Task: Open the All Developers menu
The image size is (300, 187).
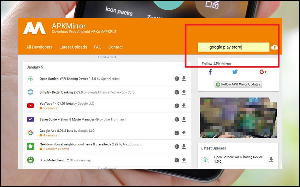Action: tap(40, 47)
